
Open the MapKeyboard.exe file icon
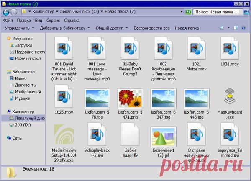click(x=230, y=98)
